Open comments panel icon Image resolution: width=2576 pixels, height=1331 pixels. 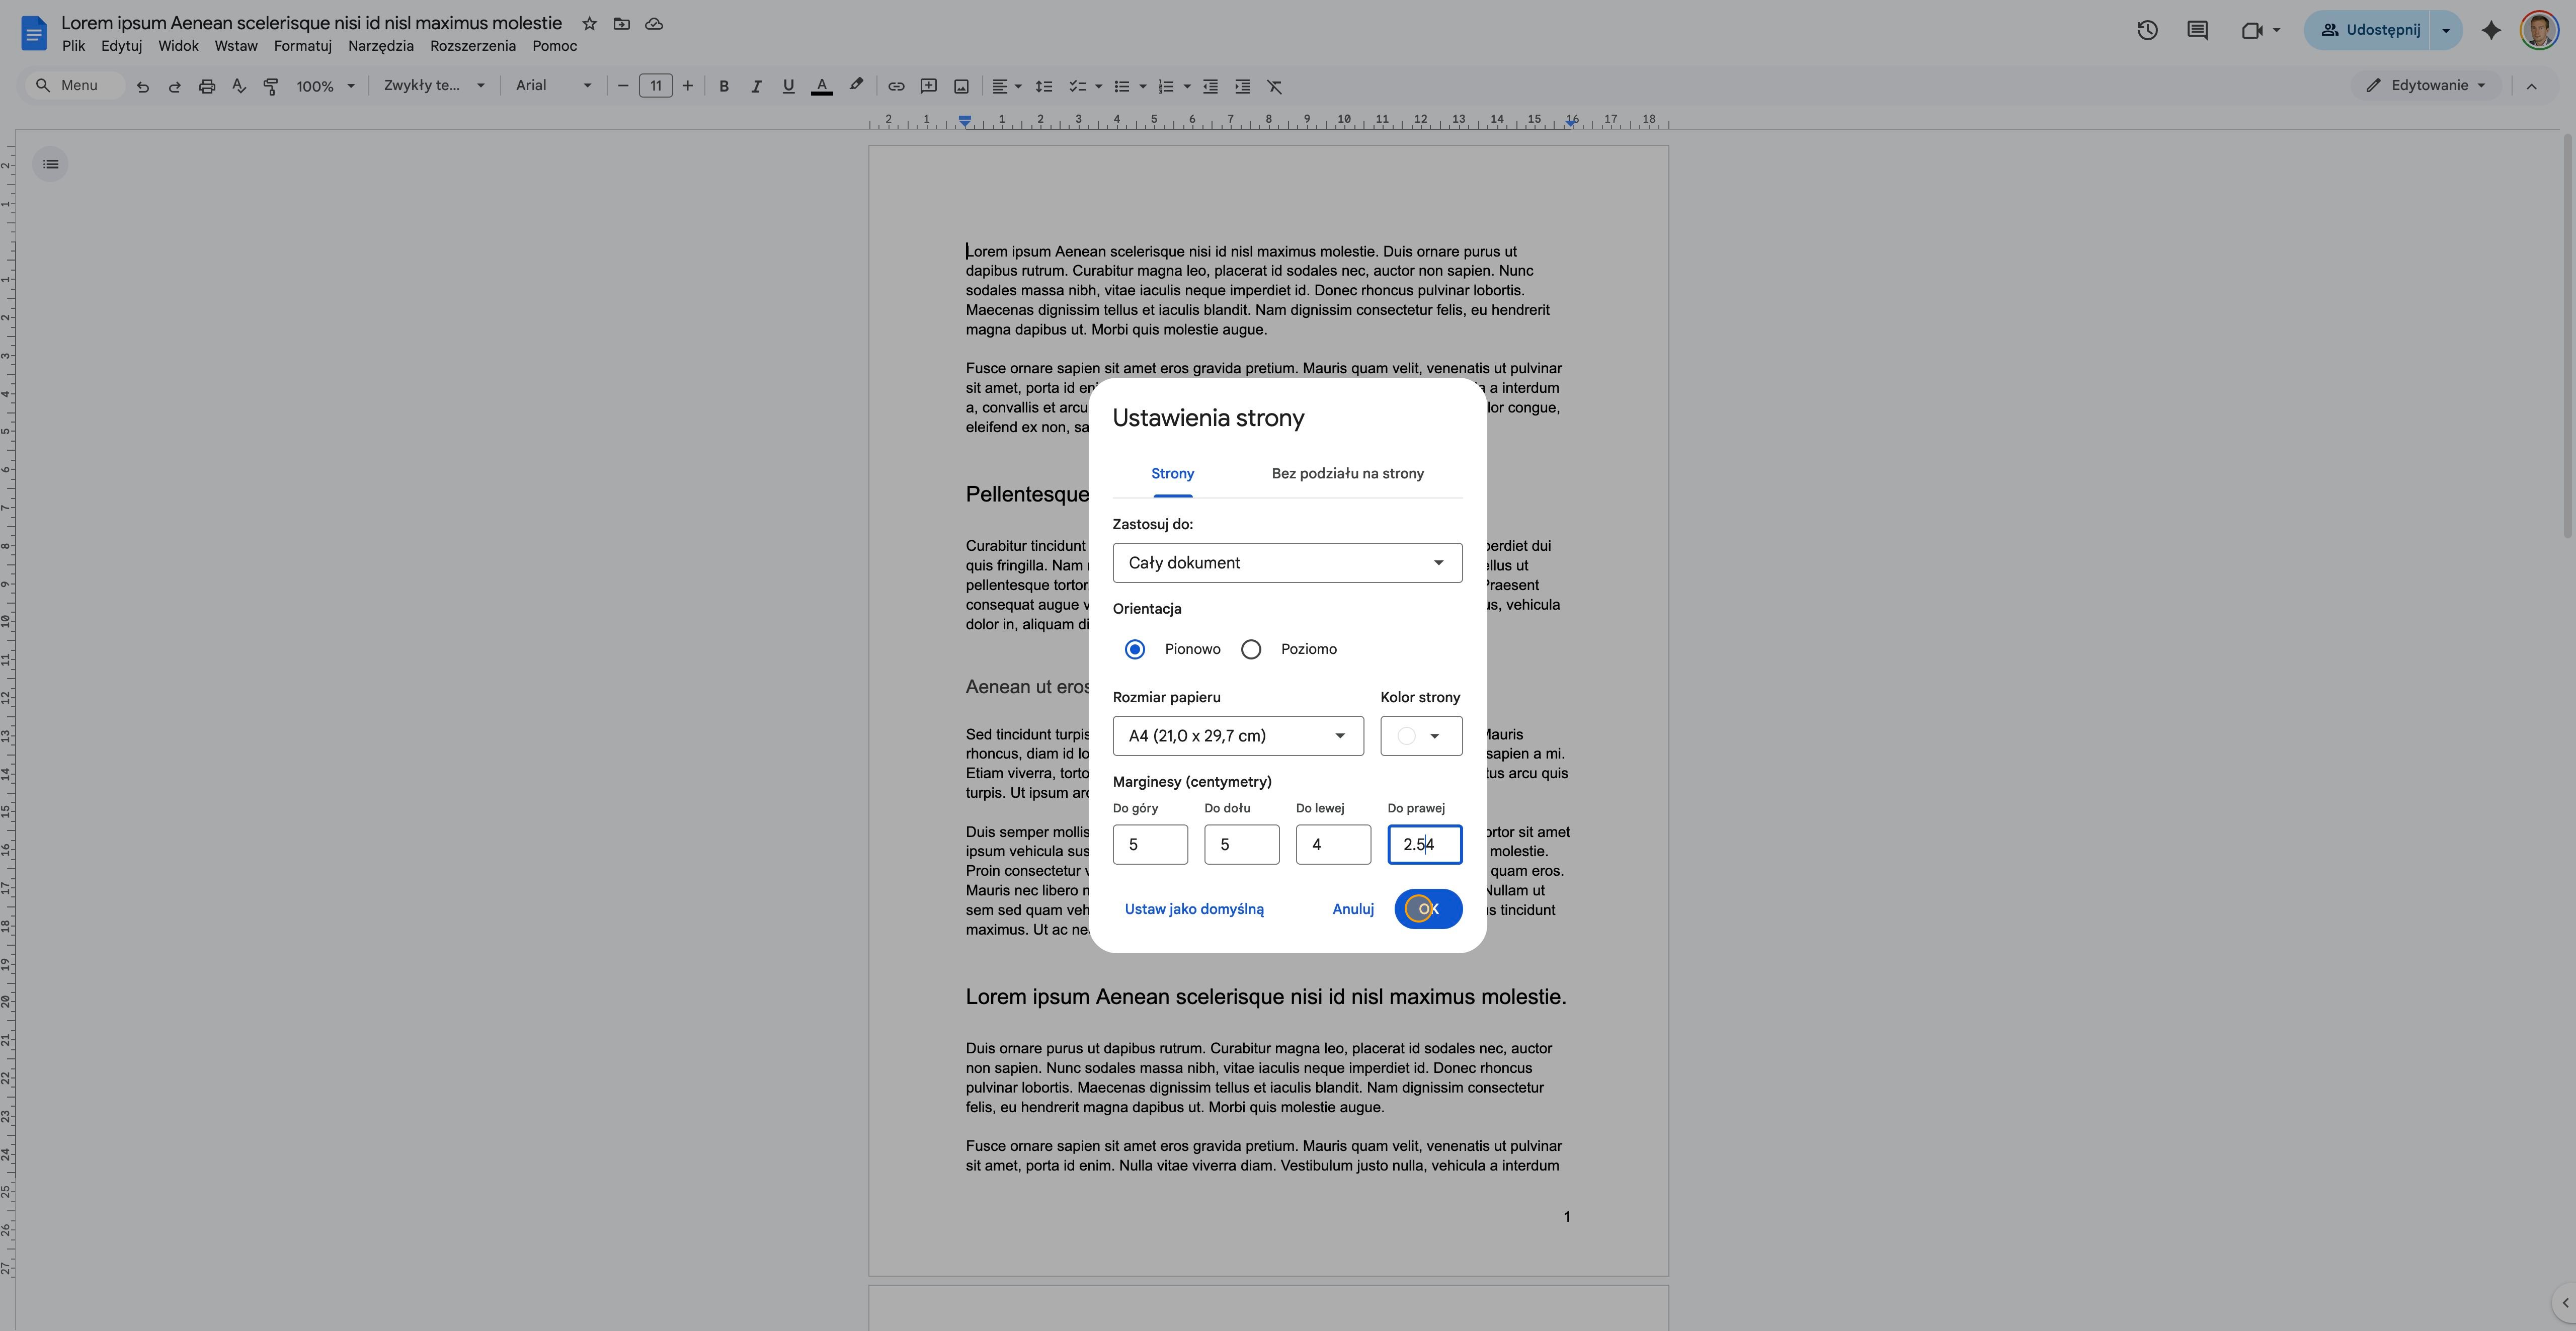(2197, 30)
